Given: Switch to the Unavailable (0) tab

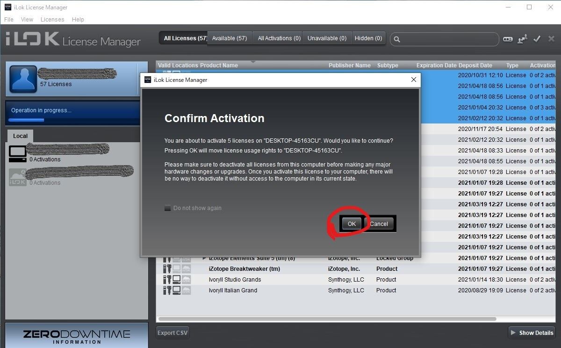Looking at the screenshot, I should pos(327,38).
